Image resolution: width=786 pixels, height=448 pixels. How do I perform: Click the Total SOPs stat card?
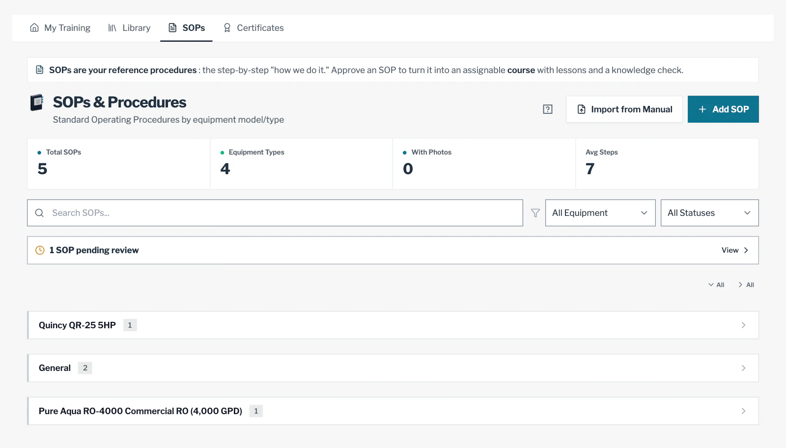point(118,164)
